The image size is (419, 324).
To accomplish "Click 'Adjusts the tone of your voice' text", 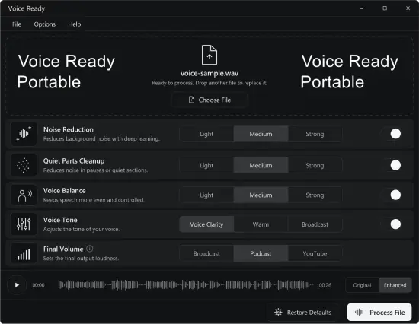I will 82,229.
